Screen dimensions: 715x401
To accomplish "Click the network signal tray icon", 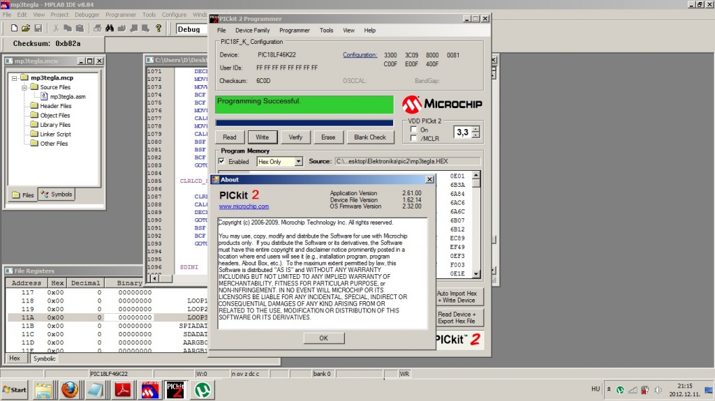I will tap(633, 390).
